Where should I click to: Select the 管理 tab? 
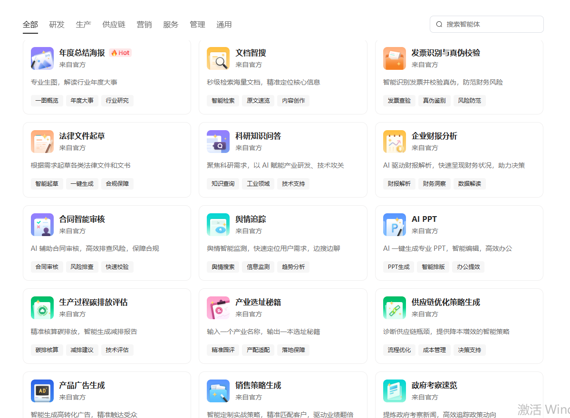click(197, 25)
